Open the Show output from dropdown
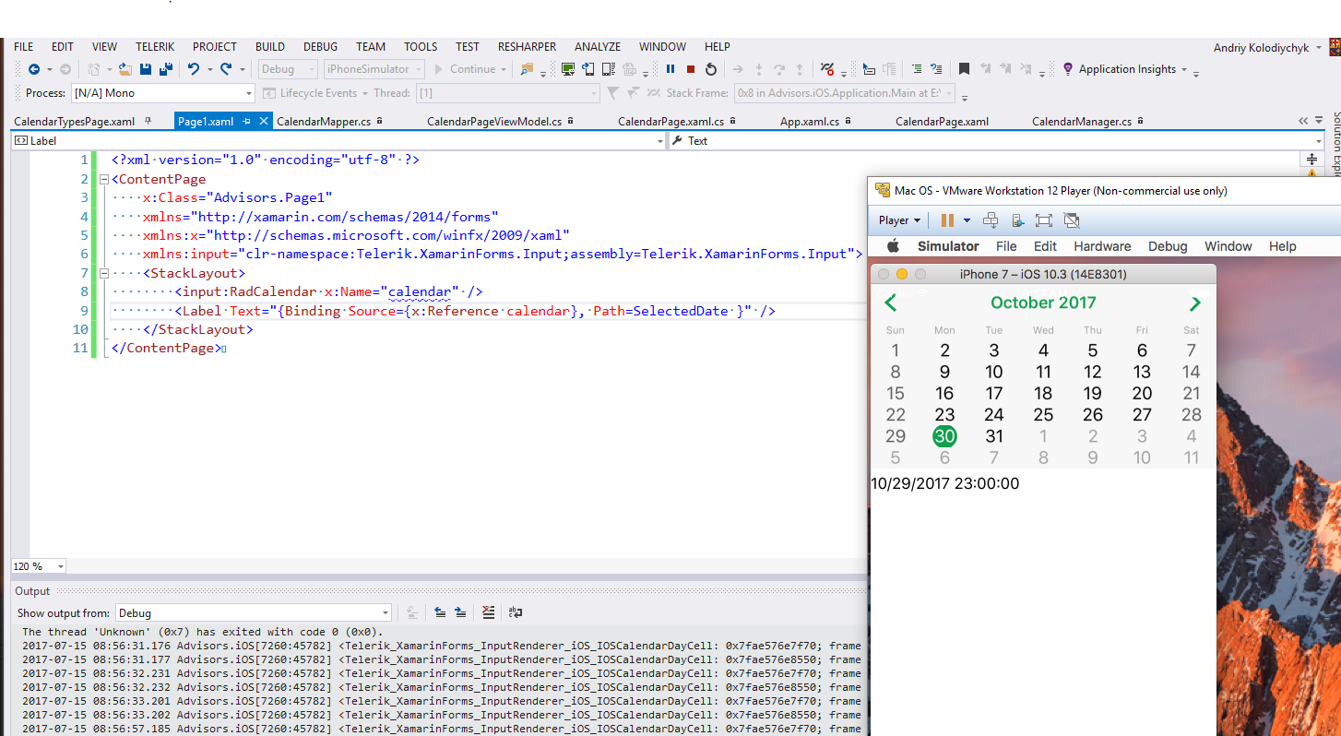Image resolution: width=1341 pixels, height=736 pixels. coord(386,613)
